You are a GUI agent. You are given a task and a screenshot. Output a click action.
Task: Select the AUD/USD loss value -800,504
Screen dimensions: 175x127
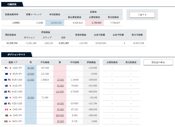tap(92, 92)
